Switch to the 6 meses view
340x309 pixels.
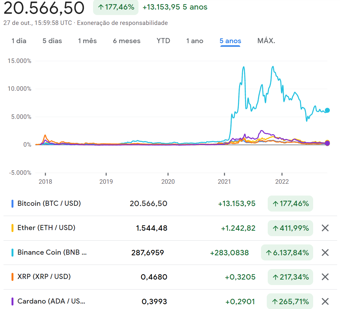coord(127,41)
